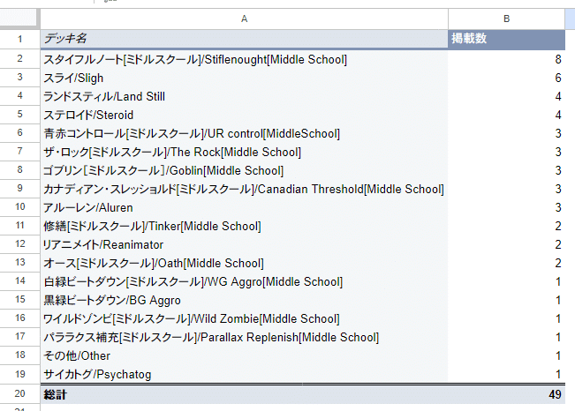Image resolution: width=575 pixels, height=411 pixels.
Task: Click the total value 49 cell
Action: pyautogui.click(x=506, y=394)
